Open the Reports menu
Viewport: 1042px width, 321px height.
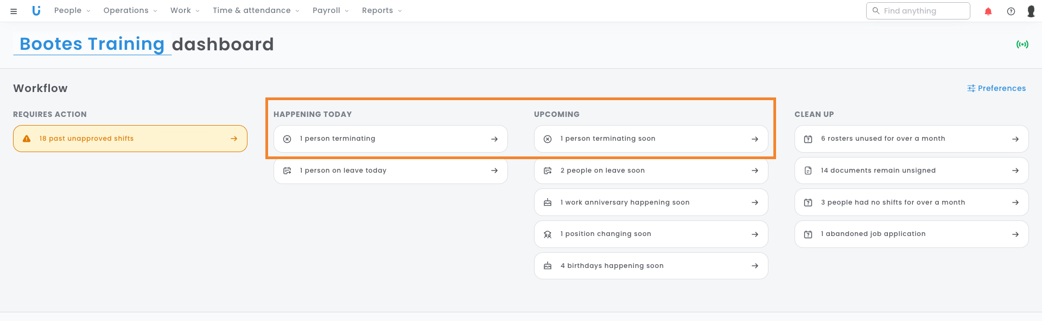(382, 11)
